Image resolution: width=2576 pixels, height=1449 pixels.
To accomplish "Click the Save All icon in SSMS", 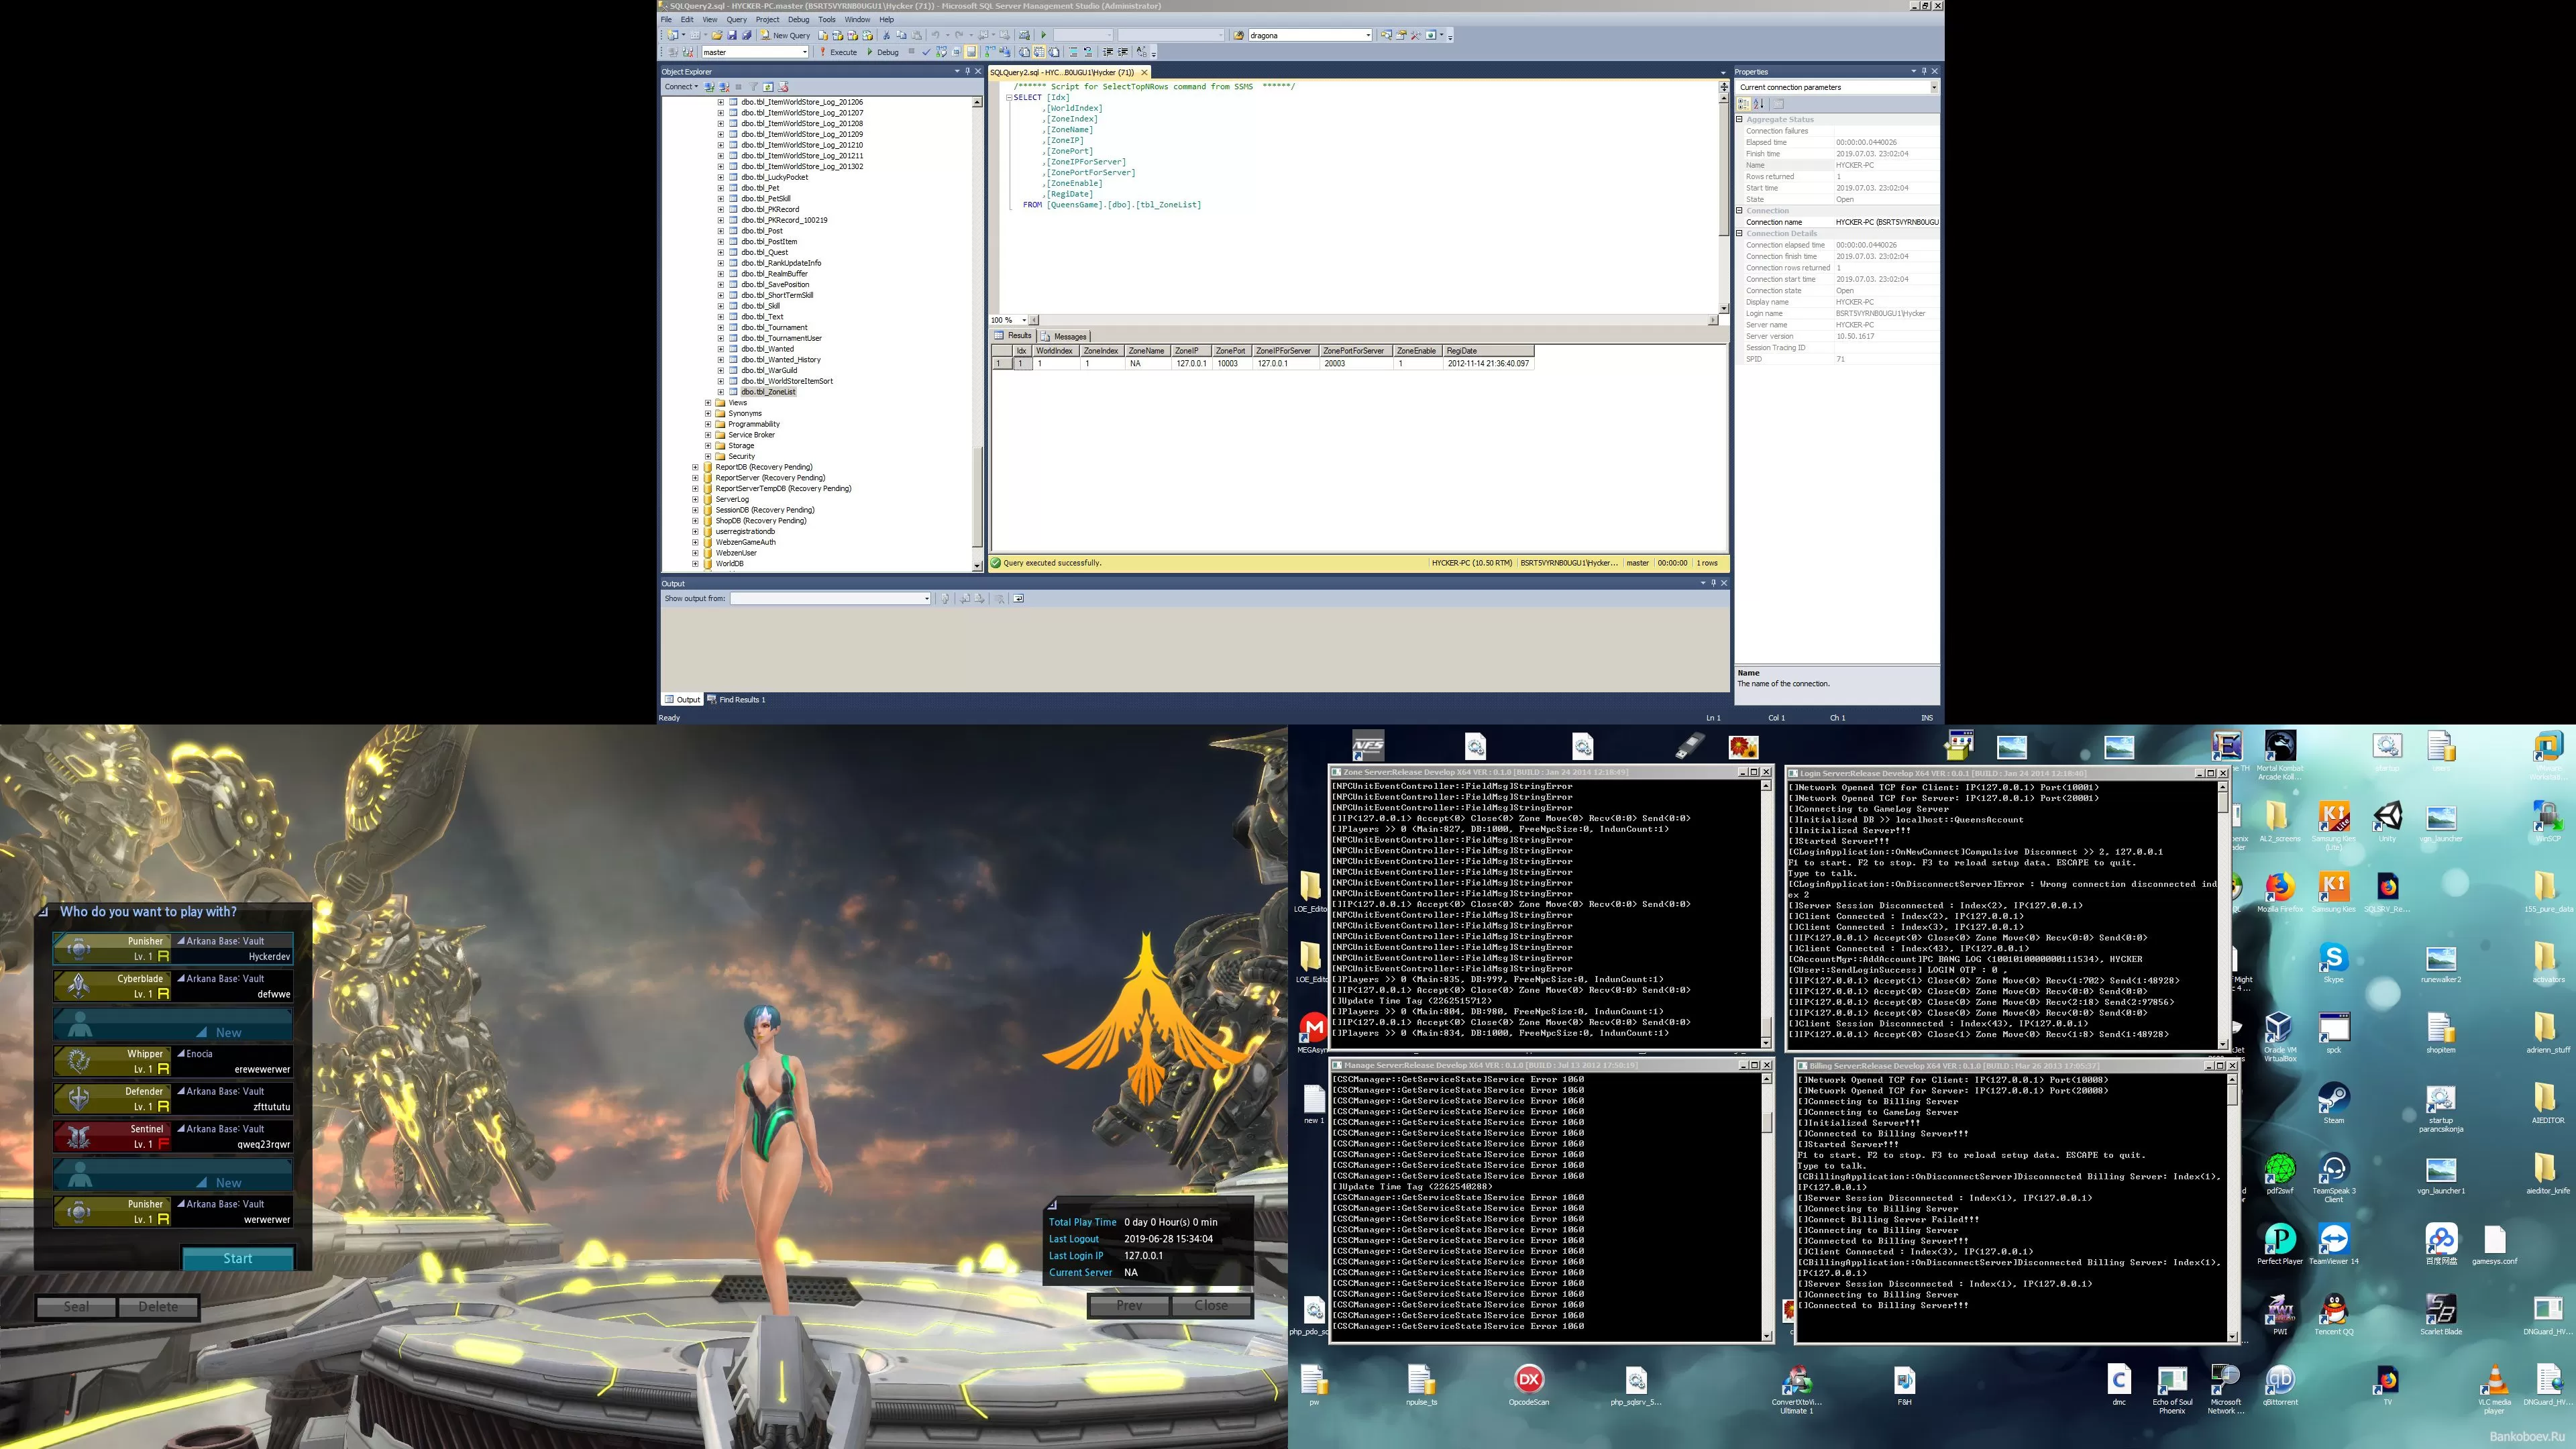I will pyautogui.click(x=747, y=35).
